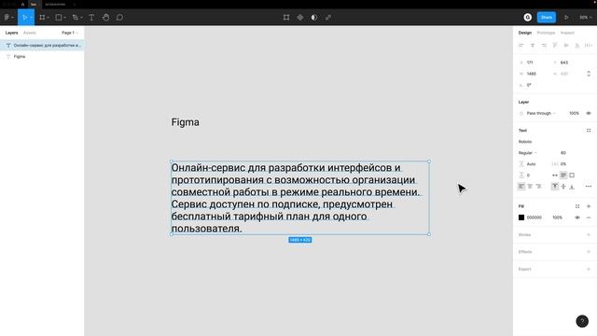Add a new fill with plus
This screenshot has height=336, width=597.
coord(589,206)
